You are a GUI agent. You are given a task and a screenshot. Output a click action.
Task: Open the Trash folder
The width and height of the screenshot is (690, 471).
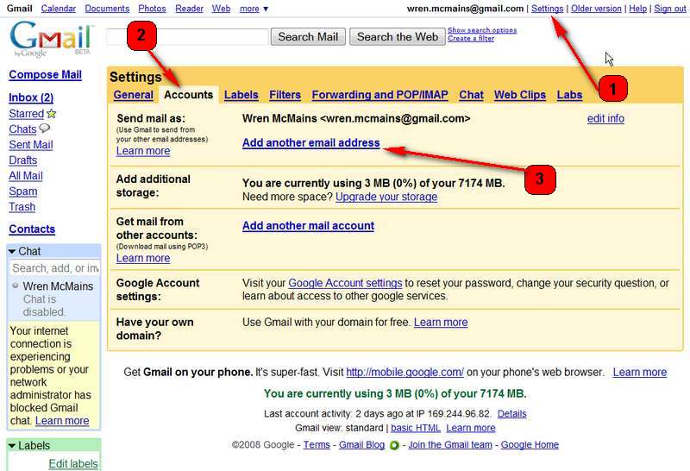22,206
